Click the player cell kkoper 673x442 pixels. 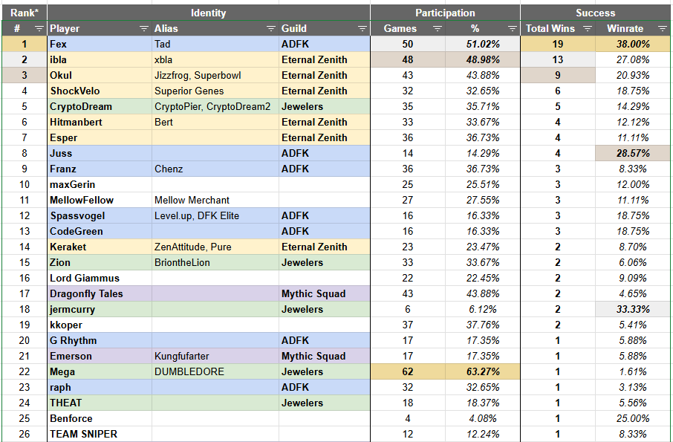(100, 325)
